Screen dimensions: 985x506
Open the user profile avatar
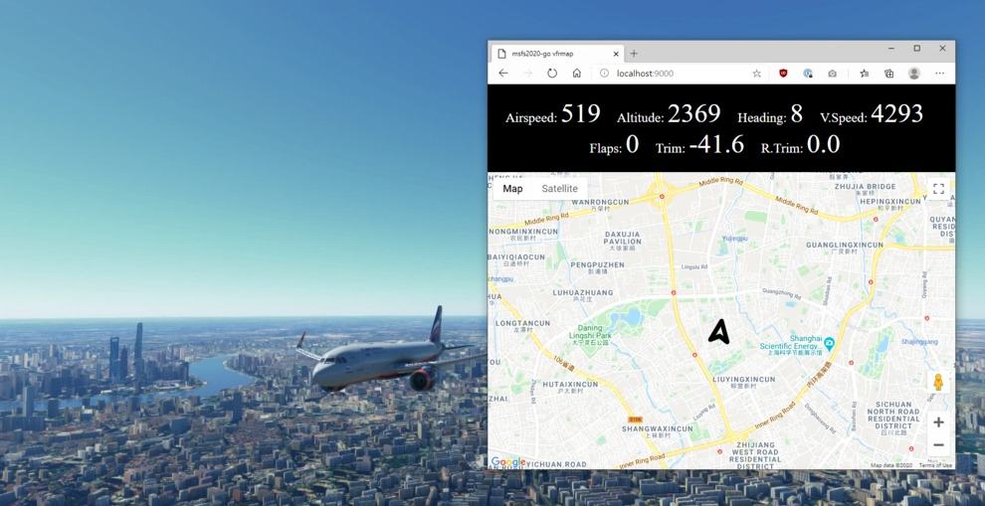tap(914, 74)
